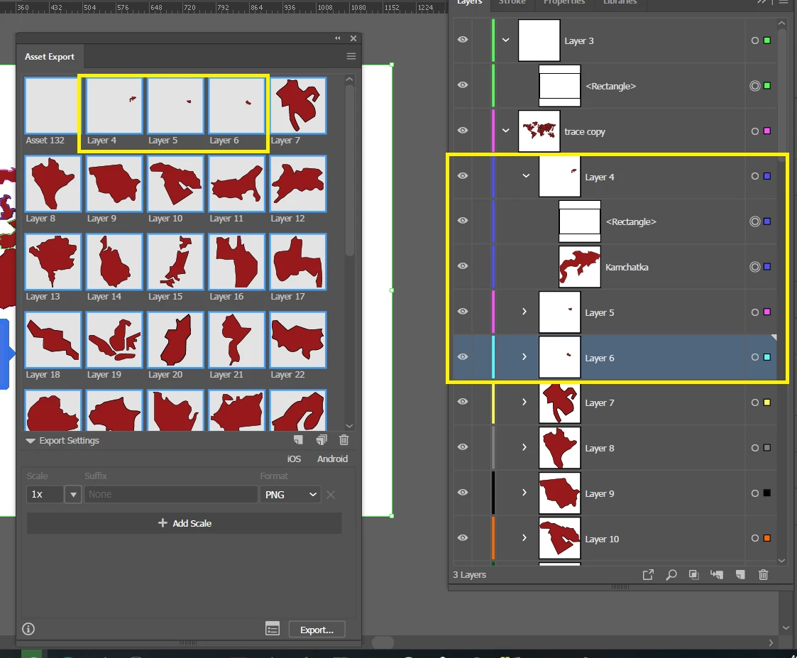Click the Android preset button
The height and width of the screenshot is (658, 797).
pyautogui.click(x=332, y=459)
